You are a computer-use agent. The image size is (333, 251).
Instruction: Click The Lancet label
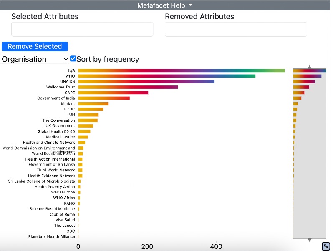point(65,225)
